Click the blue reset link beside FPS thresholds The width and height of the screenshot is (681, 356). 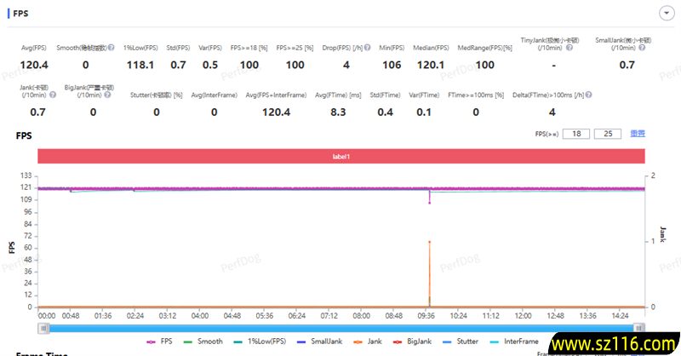[637, 134]
